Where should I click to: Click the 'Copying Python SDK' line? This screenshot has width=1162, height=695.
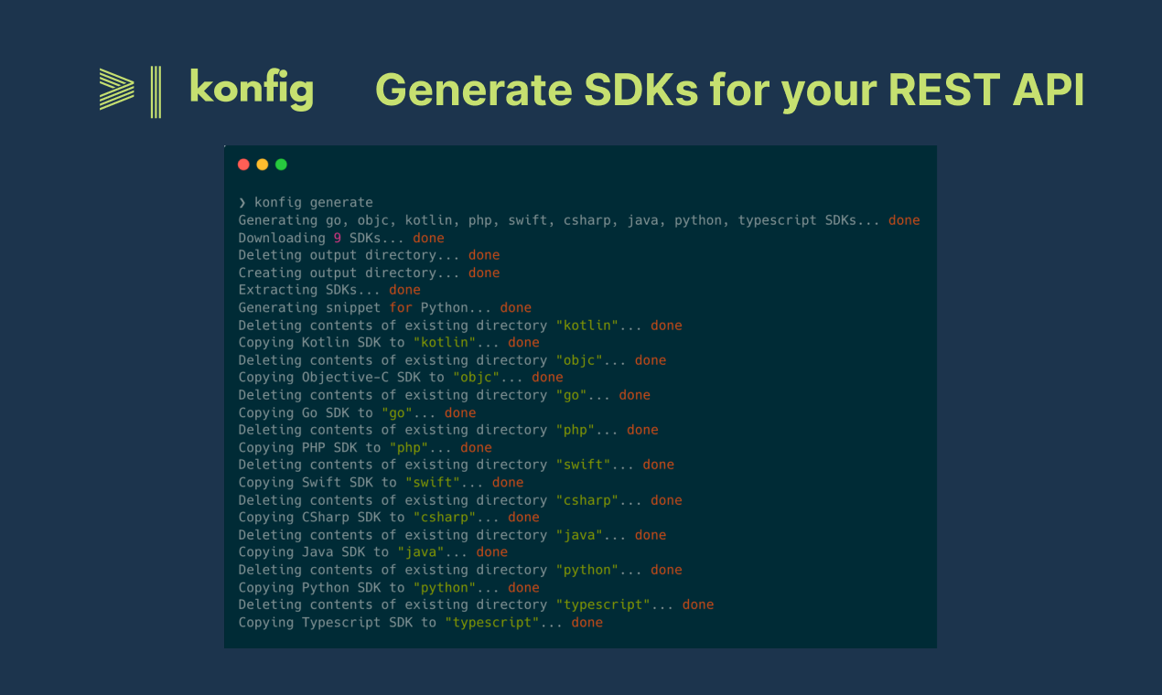(389, 587)
